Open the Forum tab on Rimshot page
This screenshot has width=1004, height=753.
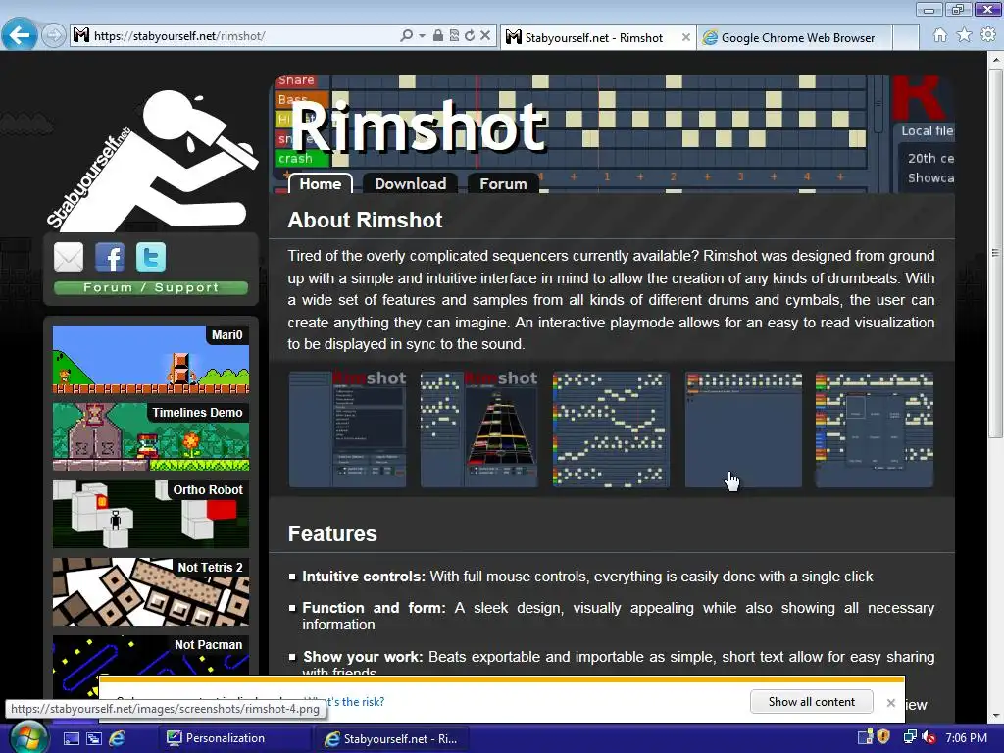503,183
